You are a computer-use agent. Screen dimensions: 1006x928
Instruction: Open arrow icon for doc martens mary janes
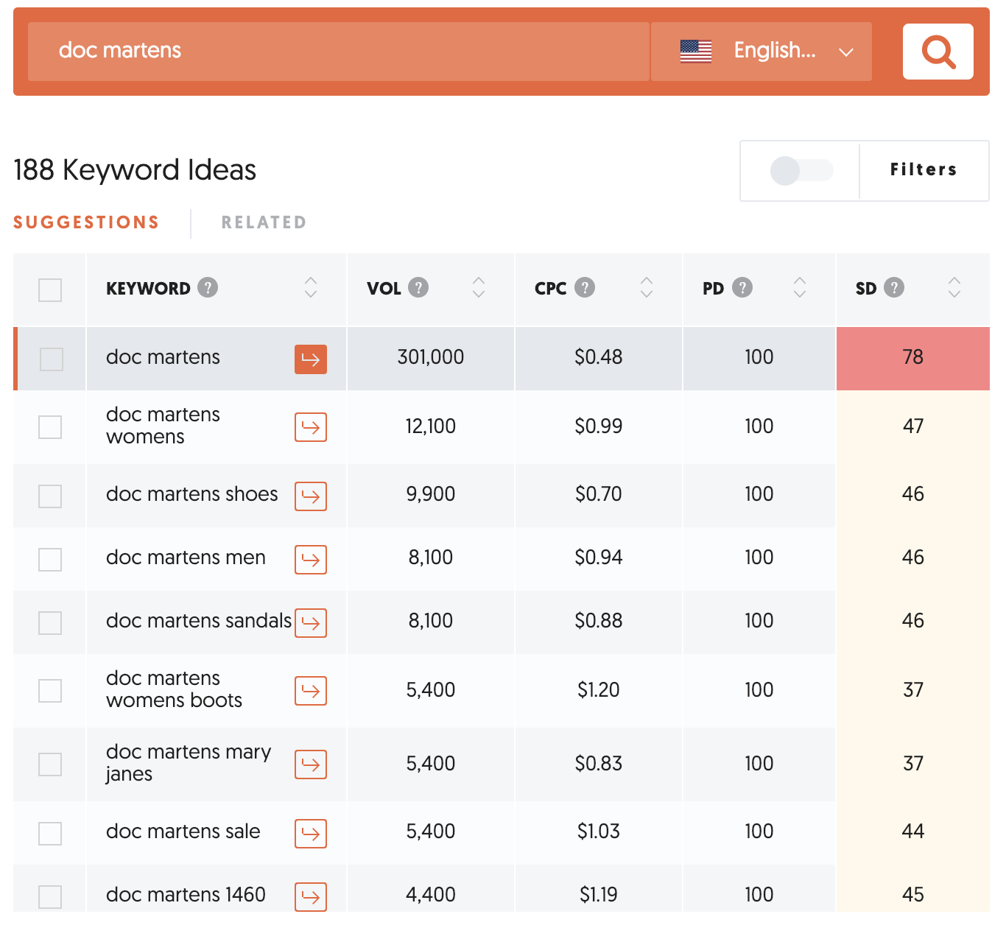(311, 764)
